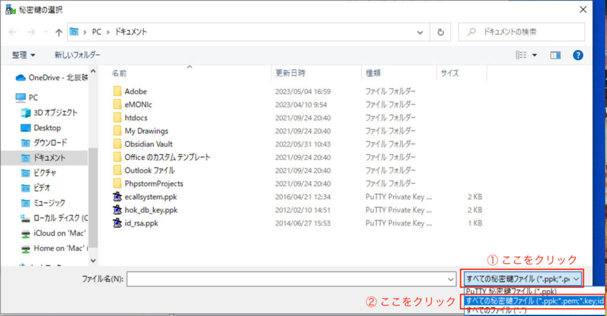The image size is (607, 316).
Task: Go forward using the forward arrow
Action: tap(31, 32)
